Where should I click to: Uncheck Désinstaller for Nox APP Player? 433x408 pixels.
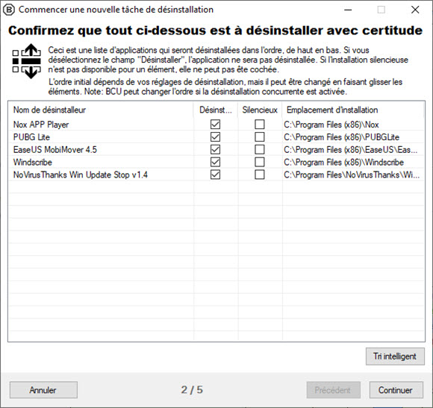[215, 125]
